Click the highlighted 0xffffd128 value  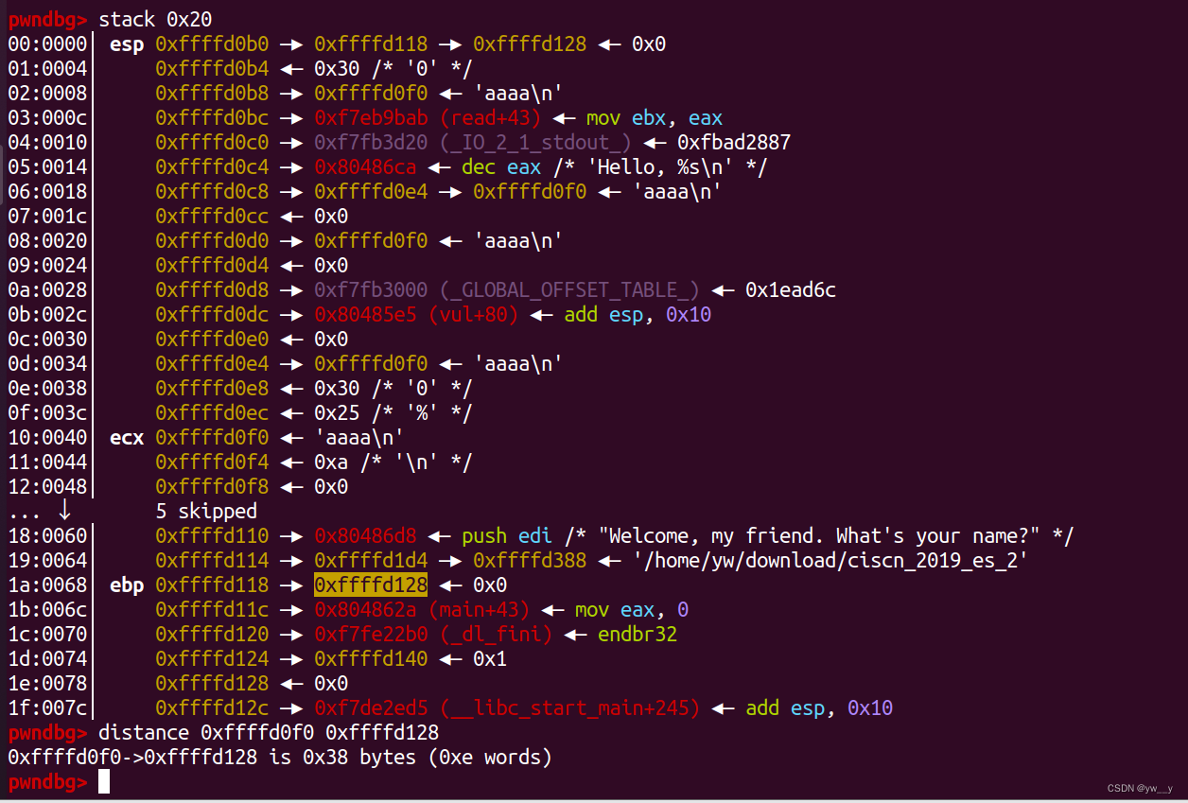click(371, 585)
